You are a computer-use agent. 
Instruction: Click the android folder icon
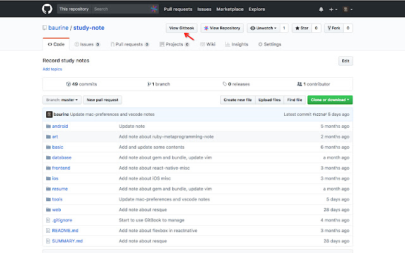48,126
